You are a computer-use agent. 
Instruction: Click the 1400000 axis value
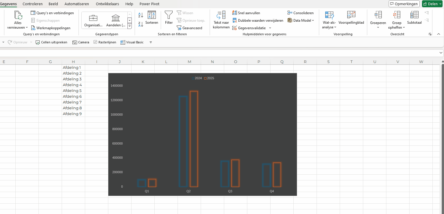(x=117, y=86)
